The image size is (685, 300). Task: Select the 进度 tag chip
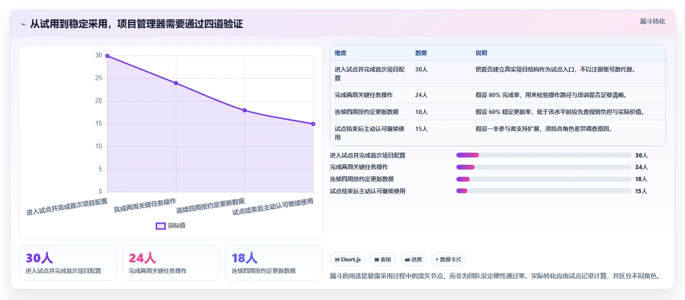point(413,259)
